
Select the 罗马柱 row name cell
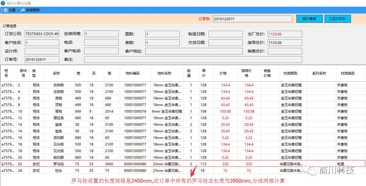click(x=59, y=164)
